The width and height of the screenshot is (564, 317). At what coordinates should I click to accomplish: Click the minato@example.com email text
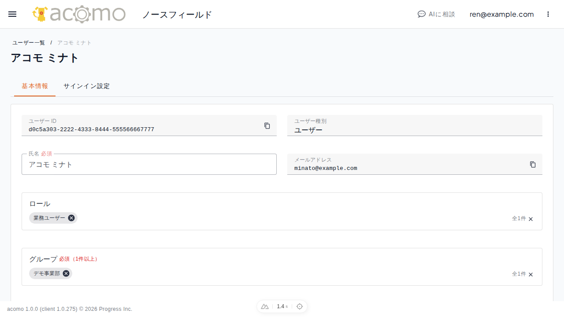pos(326,168)
